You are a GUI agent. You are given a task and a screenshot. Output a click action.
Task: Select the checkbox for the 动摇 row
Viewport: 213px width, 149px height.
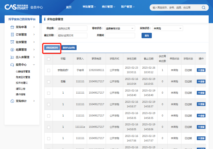pyautogui.click(x=49, y=81)
